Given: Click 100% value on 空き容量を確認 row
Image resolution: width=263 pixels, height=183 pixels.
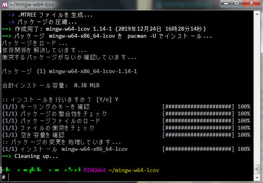Looking at the screenshot, I should pyautogui.click(x=244, y=135).
